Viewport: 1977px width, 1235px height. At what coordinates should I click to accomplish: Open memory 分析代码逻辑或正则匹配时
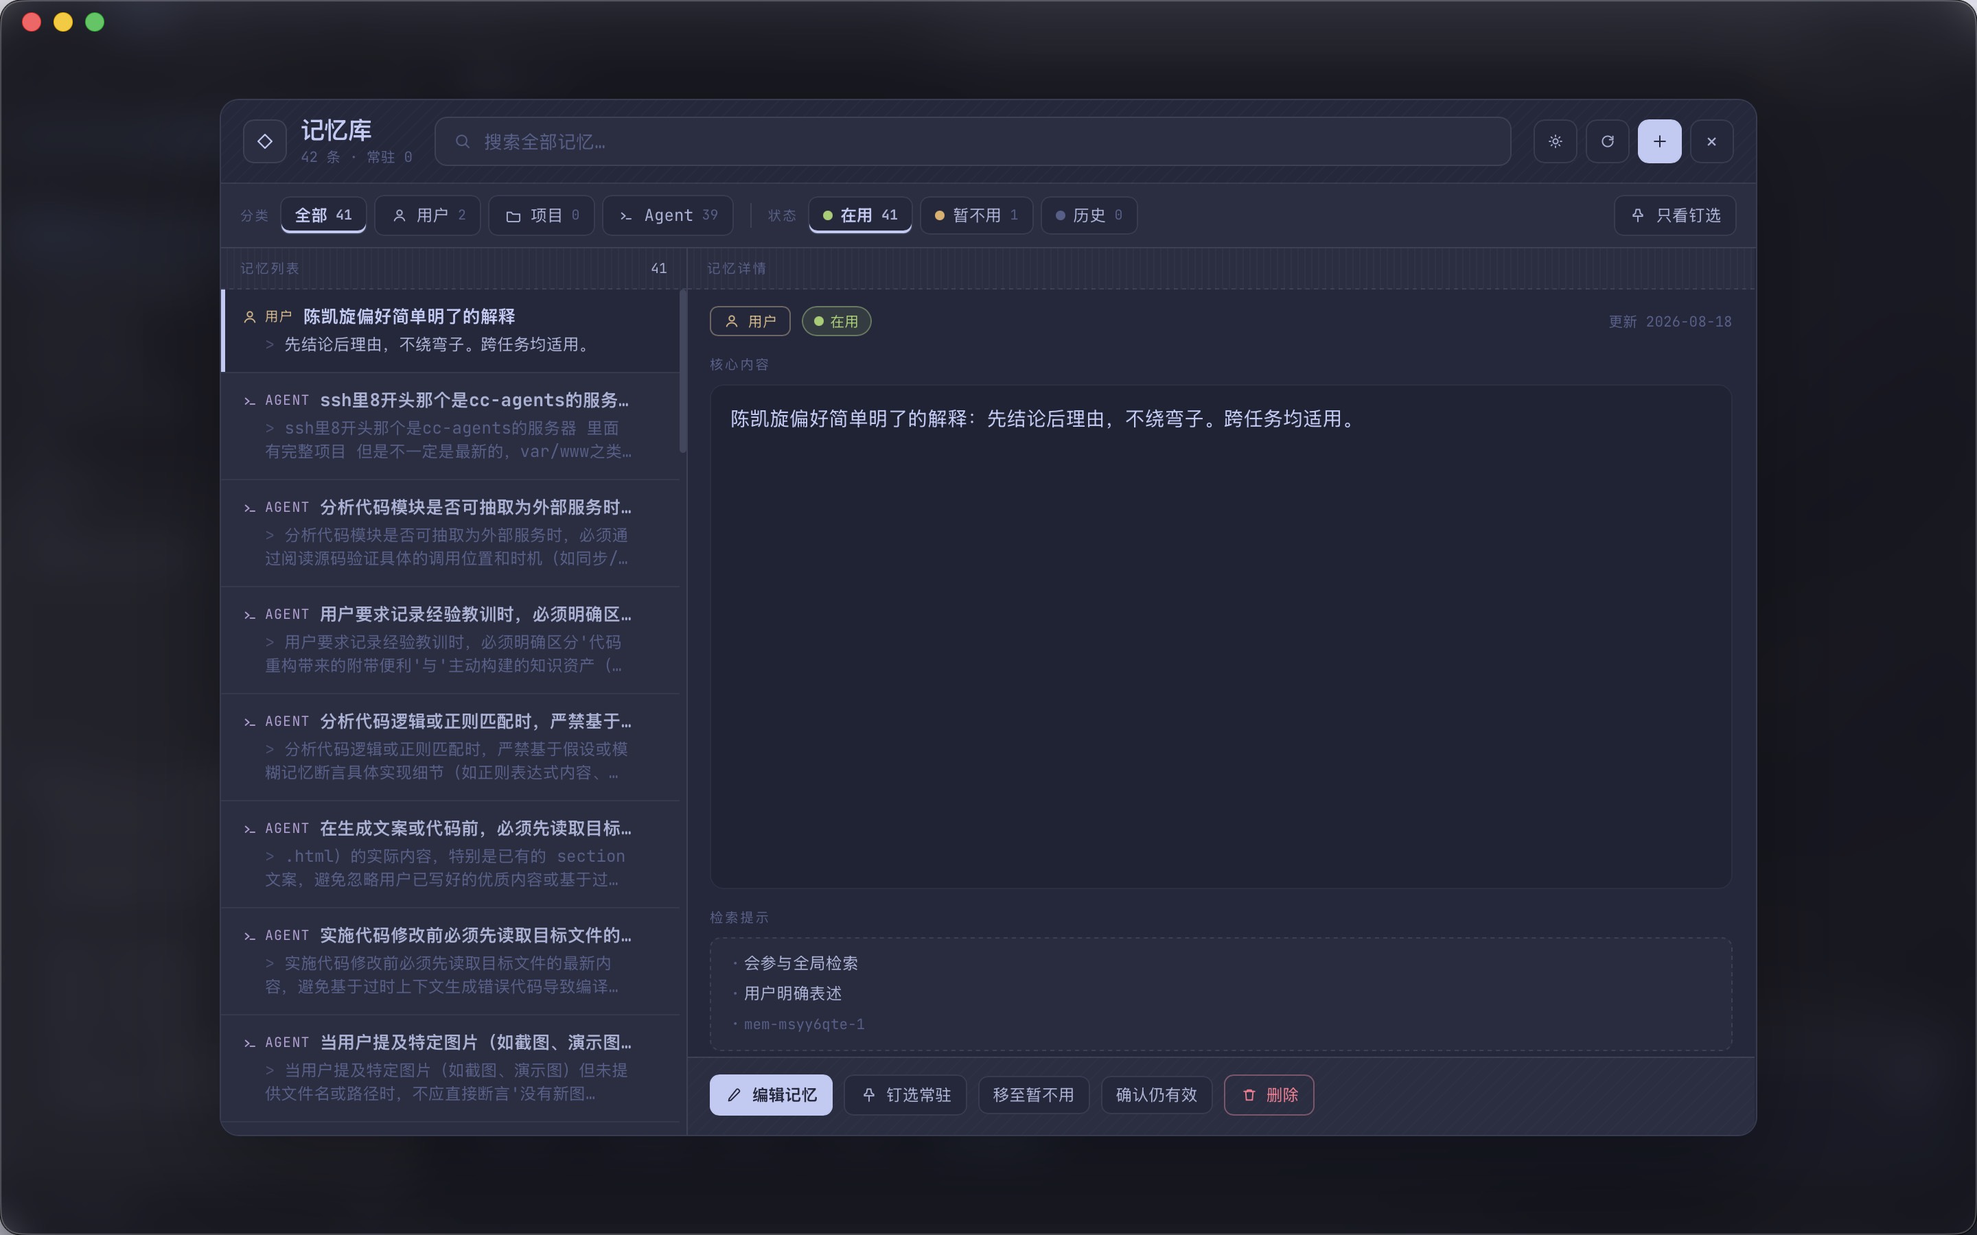tap(451, 746)
